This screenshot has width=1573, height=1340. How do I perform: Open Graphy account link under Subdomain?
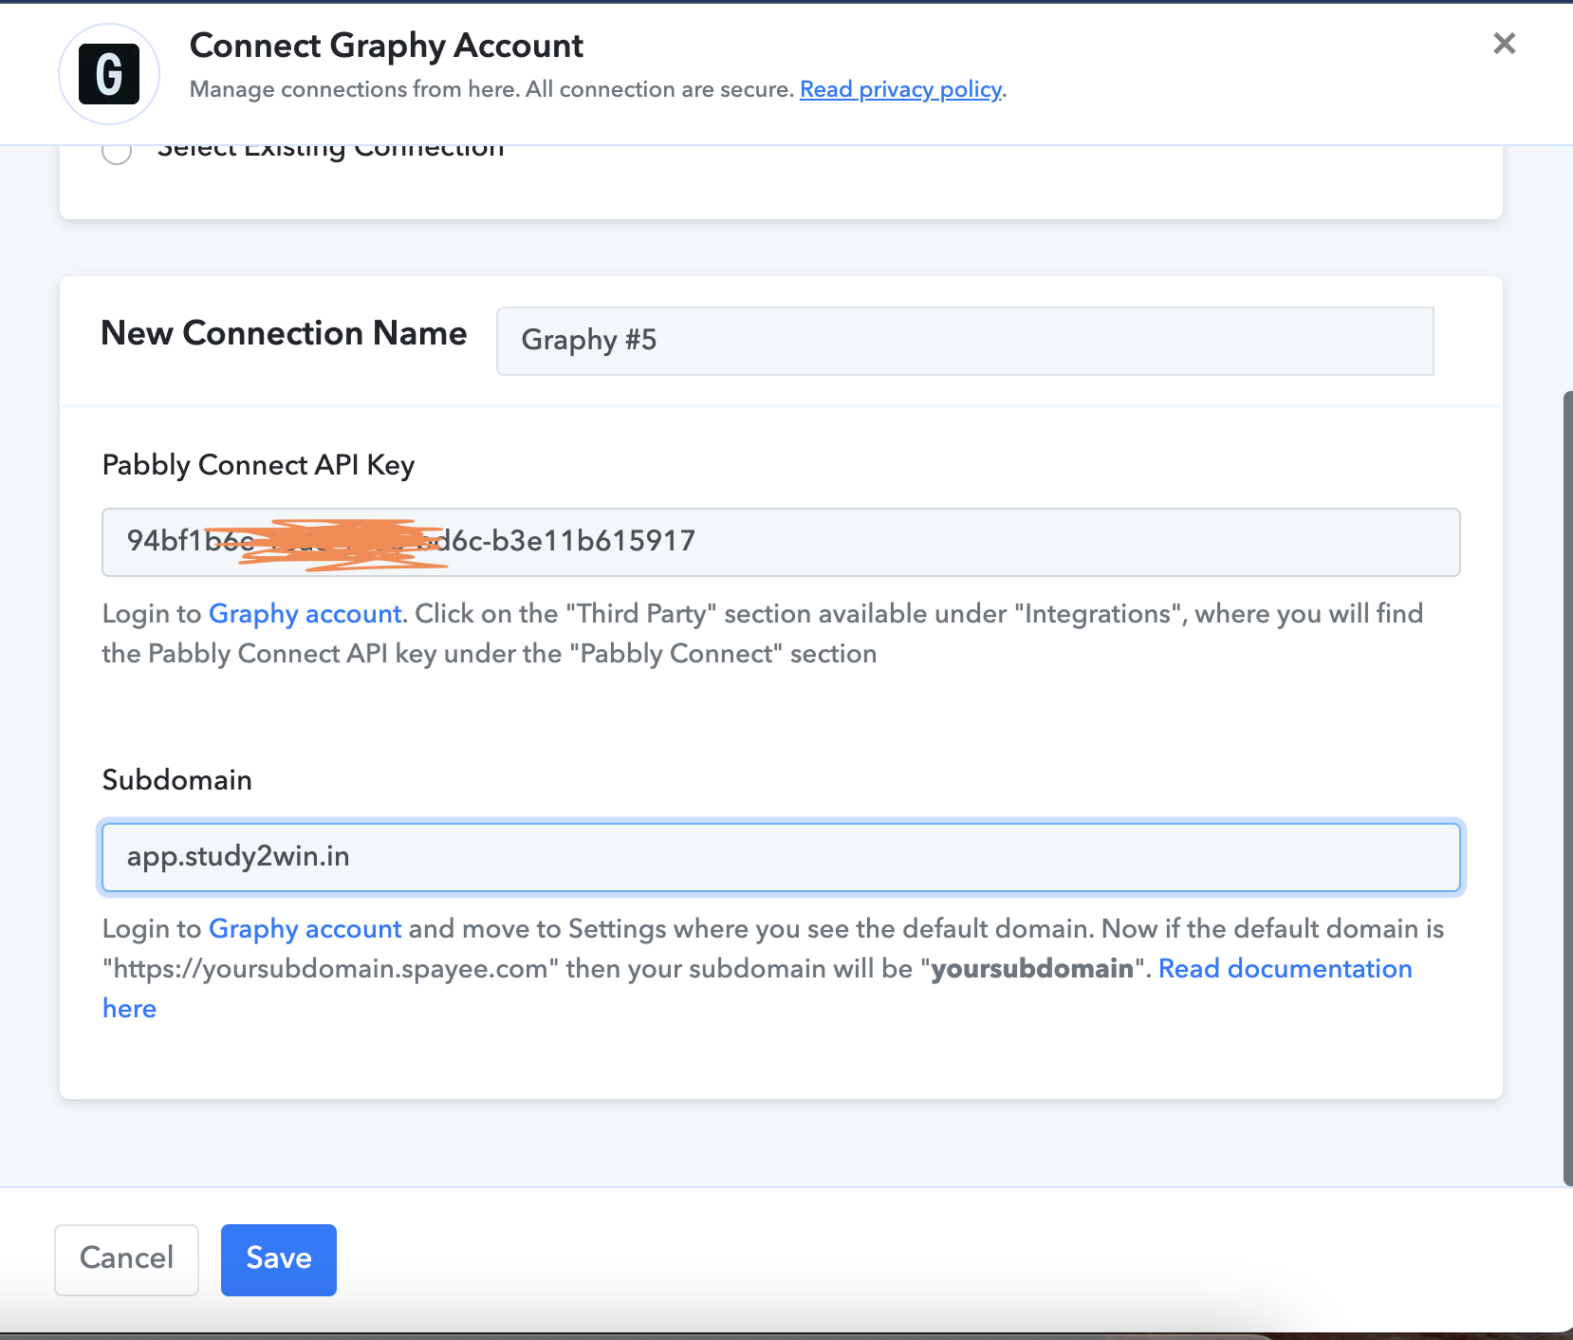point(305,929)
